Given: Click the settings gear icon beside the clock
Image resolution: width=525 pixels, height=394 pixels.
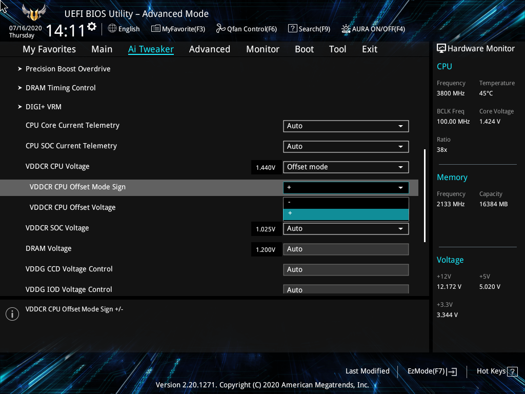Looking at the screenshot, I should pyautogui.click(x=92, y=27).
